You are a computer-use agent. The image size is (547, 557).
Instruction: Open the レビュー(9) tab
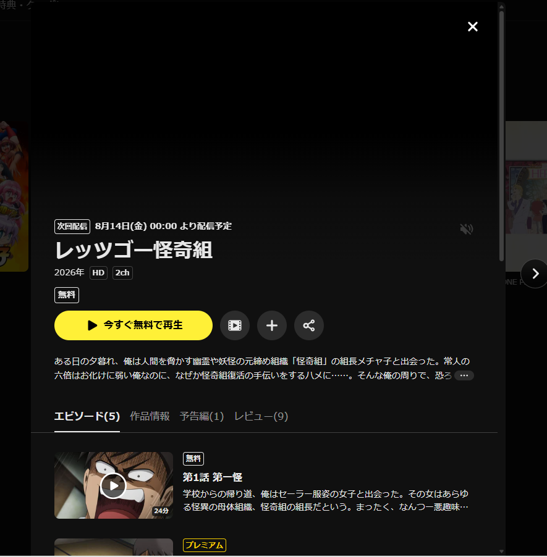click(x=261, y=416)
